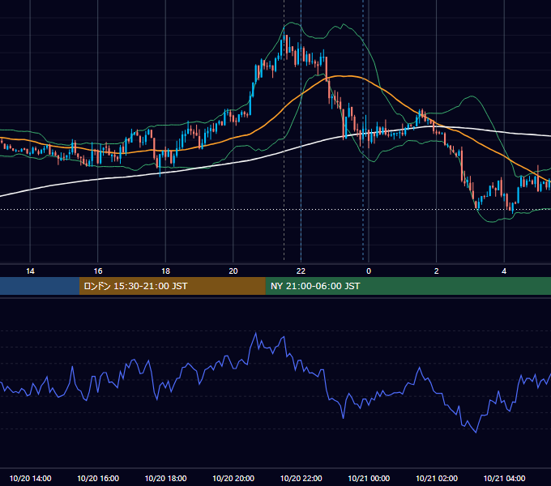Click the '10/21 04:00' date label
Image resolution: width=551 pixels, height=486 pixels.
504,478
